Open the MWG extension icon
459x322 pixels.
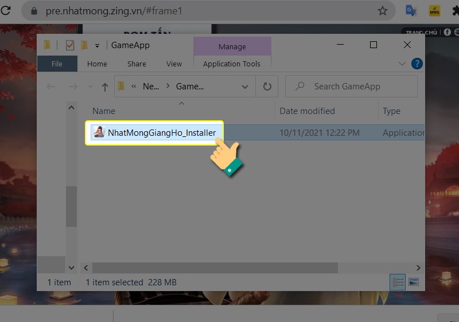pos(434,11)
